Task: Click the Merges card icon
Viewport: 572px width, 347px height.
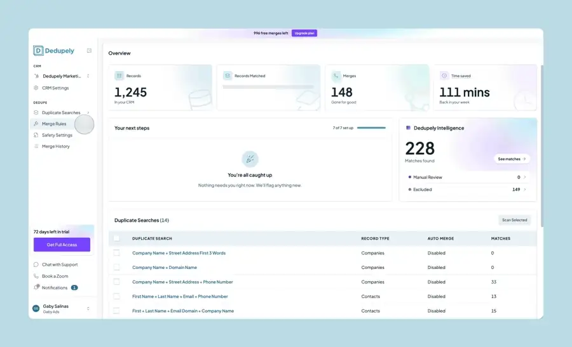Action: (336, 75)
